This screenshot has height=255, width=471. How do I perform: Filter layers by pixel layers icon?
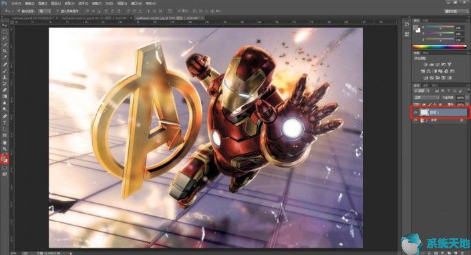[x=437, y=90]
